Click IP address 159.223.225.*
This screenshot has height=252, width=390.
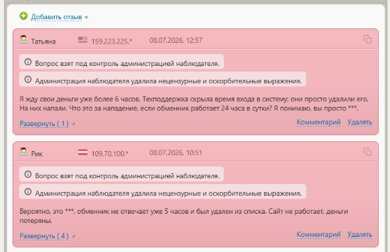pos(112,42)
